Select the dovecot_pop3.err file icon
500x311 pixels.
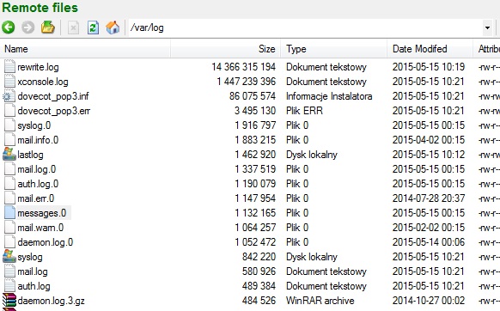9,111
